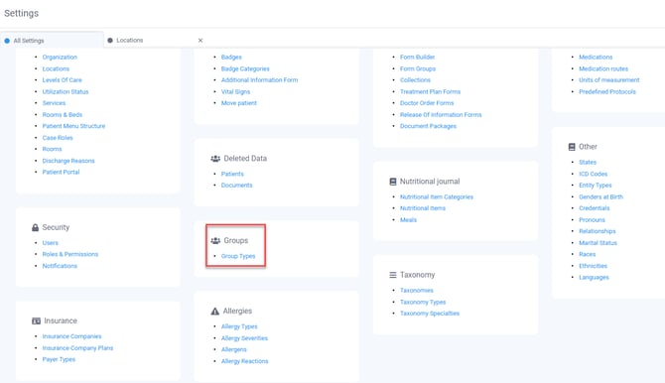665x383 pixels.
Task: Open Document Packages link
Action: tap(428, 126)
